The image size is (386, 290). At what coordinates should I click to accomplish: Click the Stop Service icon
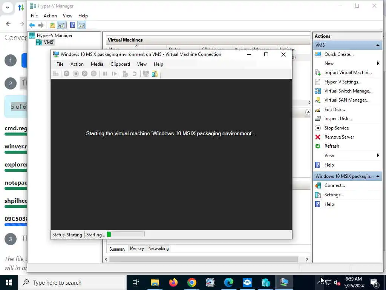[x=318, y=128]
